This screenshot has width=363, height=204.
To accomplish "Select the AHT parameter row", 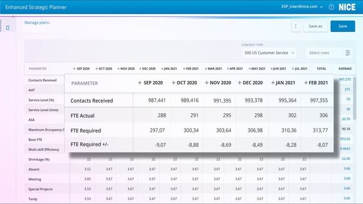I will (32, 90).
